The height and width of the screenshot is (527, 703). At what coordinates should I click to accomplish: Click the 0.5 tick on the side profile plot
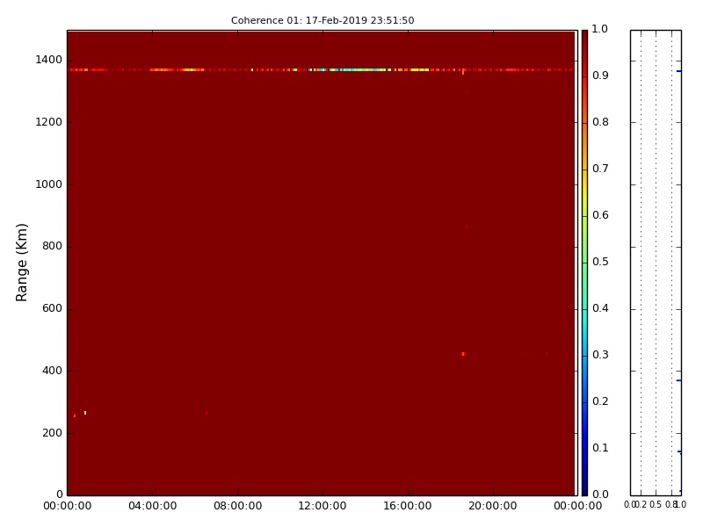(x=656, y=505)
